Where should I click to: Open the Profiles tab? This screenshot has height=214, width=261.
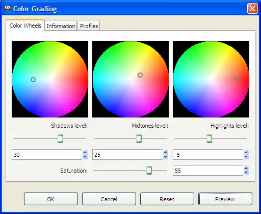(x=89, y=26)
